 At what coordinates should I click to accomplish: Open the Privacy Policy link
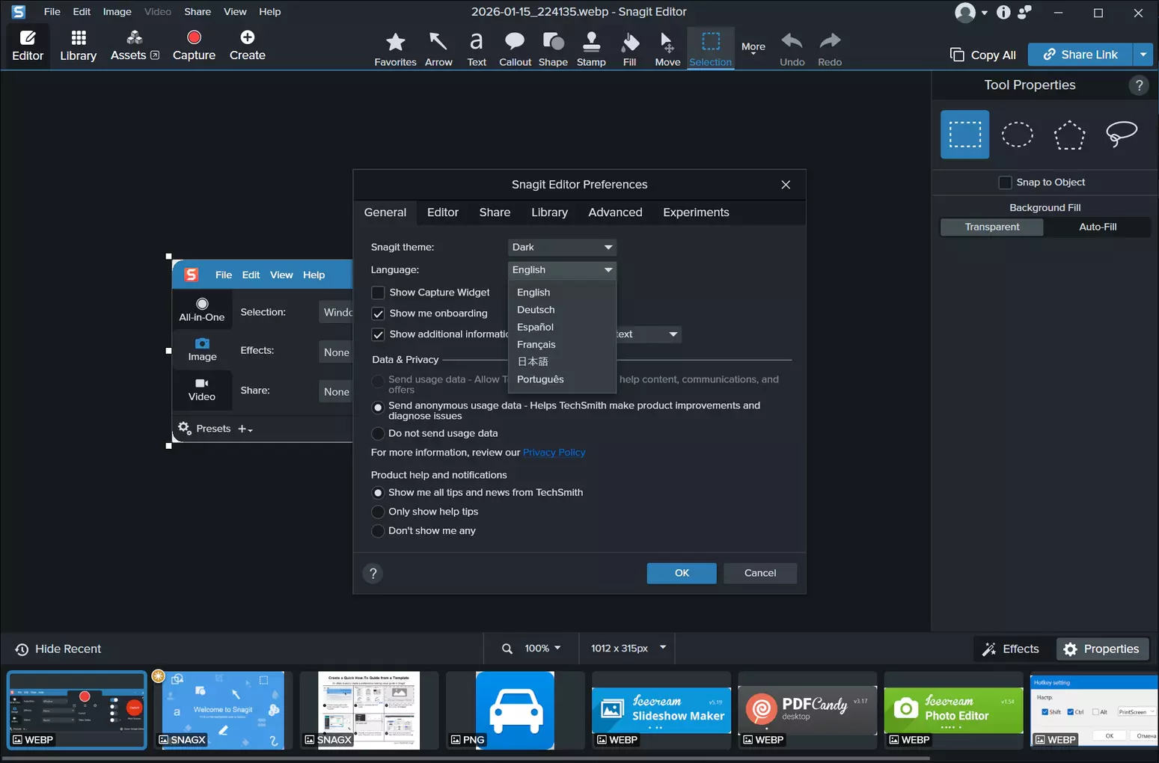click(x=554, y=453)
